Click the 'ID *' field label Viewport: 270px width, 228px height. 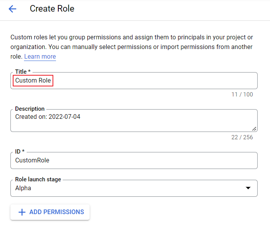20,152
